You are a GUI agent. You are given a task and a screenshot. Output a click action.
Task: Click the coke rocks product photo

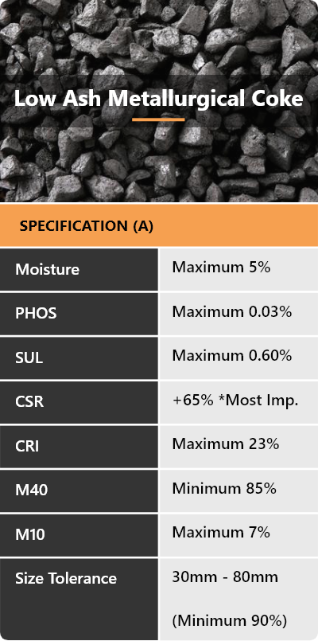159,101
